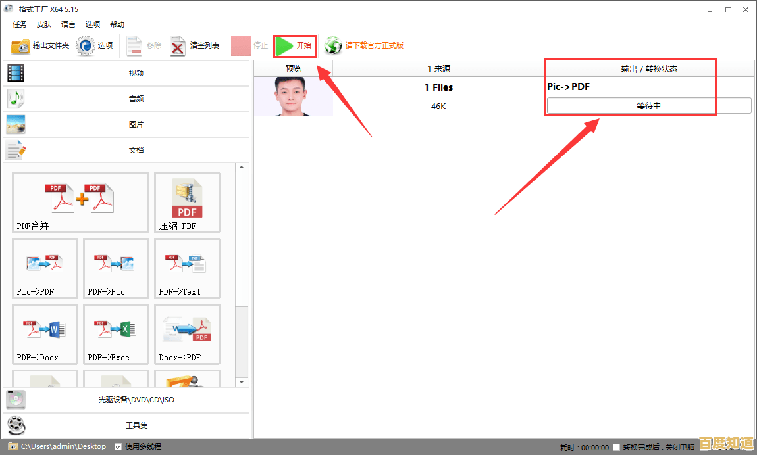Select the PDF->Text converter icon
Viewport: 757px width, 455px height.
[x=187, y=268]
